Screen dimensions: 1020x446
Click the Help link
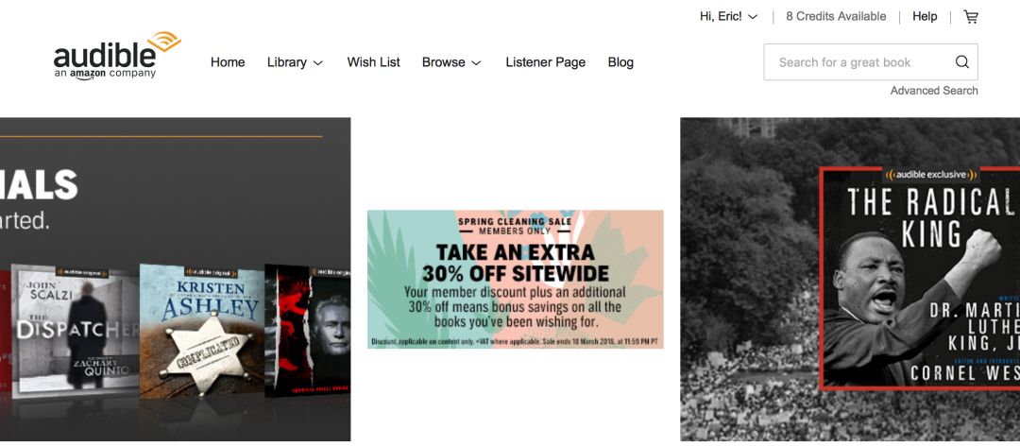coord(925,17)
